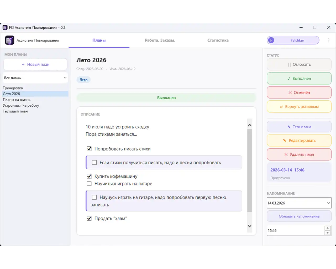Switch to Работа. Заказы. tab

tap(160, 40)
